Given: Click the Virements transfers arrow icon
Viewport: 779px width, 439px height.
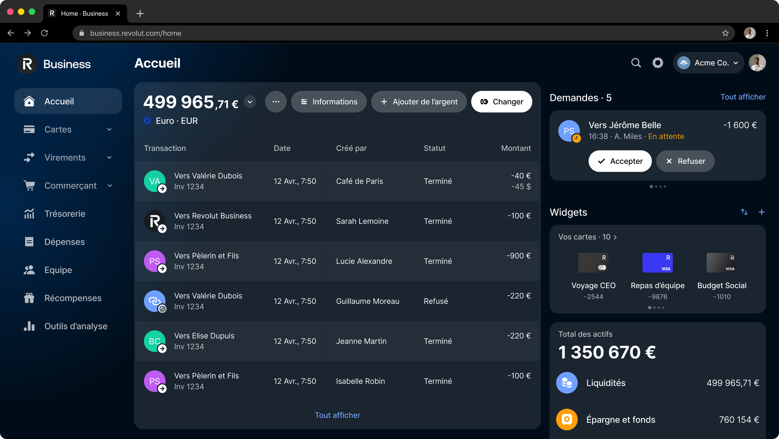Looking at the screenshot, I should click(29, 157).
